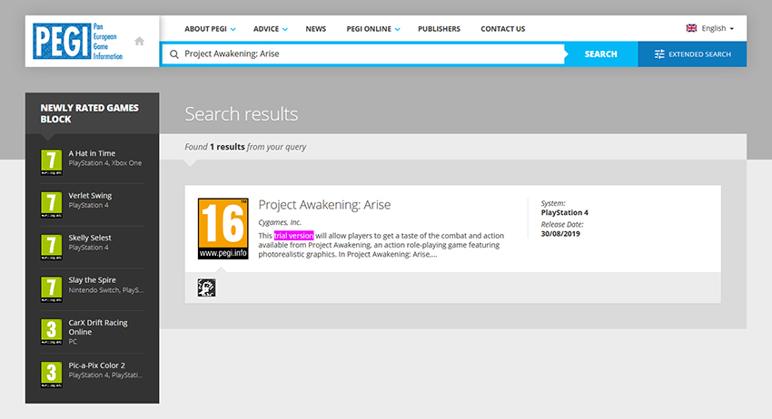Click the PEGI 7 icon beside Verlet Swing
This screenshot has height=419, width=772.
tap(52, 203)
